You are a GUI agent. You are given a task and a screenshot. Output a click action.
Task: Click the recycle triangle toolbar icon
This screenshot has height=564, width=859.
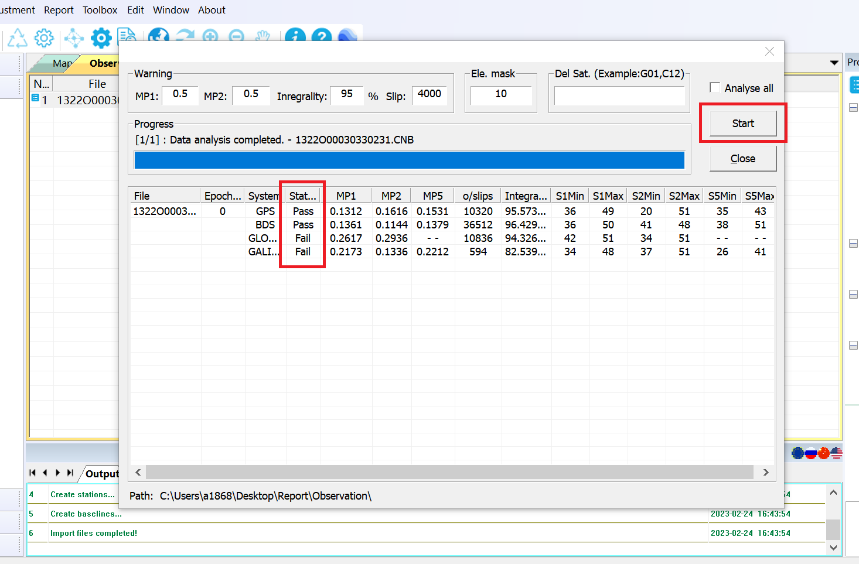pos(18,39)
